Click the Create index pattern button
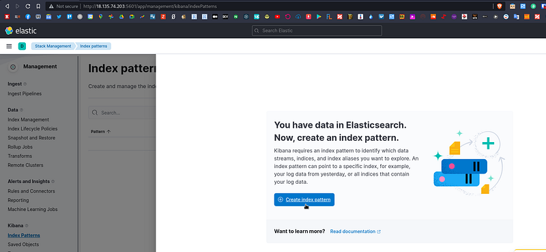Image resolution: width=546 pixels, height=252 pixels. tap(304, 199)
